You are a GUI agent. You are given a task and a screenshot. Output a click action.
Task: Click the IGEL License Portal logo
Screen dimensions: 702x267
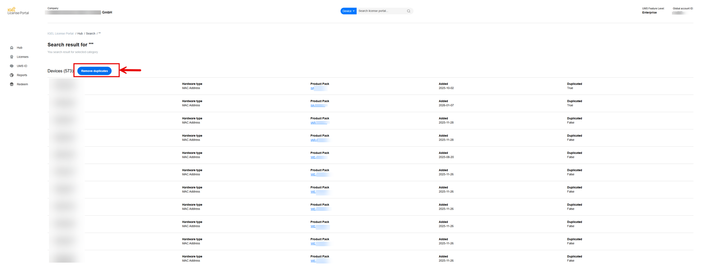(18, 11)
